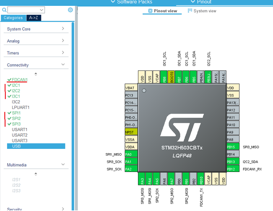Click pin PA0 labeled SPI1_MISO

click(131, 154)
